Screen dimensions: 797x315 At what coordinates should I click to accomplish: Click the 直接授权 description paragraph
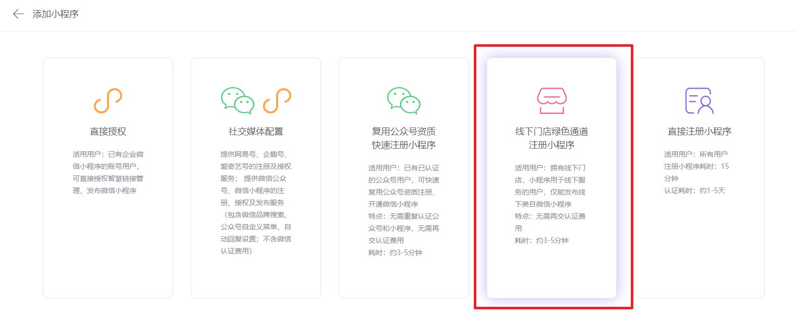(108, 172)
